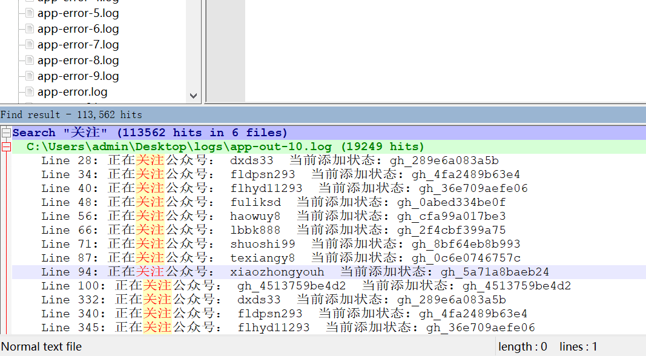Click the file icon beside app-error.log

(28, 91)
